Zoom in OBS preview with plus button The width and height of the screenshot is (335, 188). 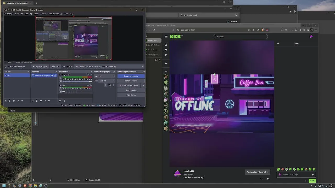coord(14,62)
